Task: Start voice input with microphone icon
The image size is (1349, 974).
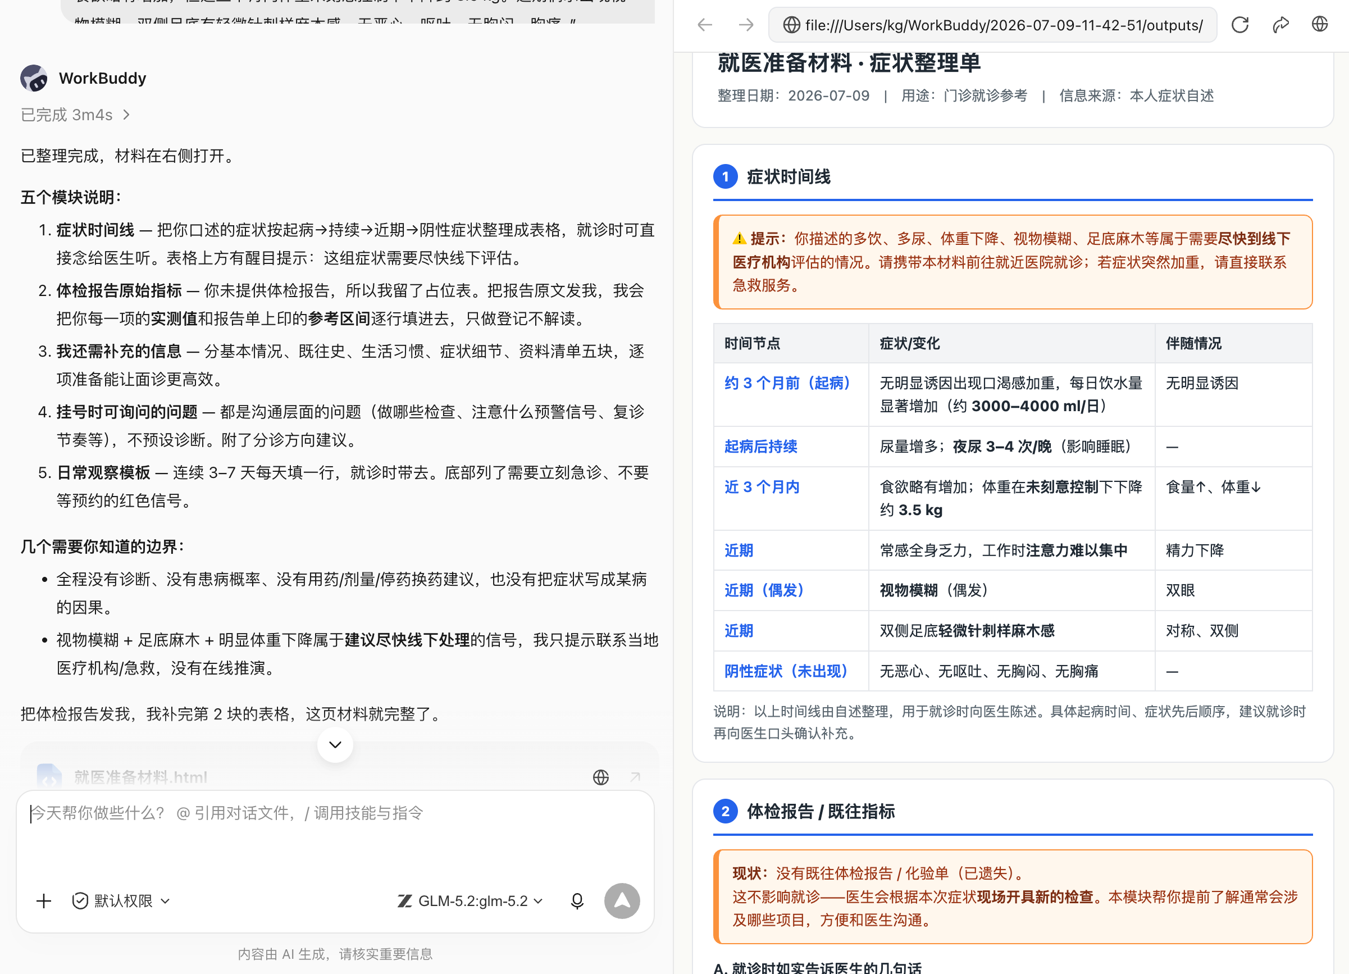Action: [577, 901]
